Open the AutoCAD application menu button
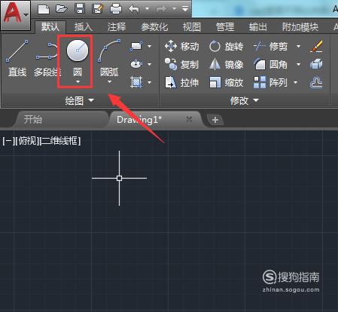This screenshot has width=338, height=312. click(x=16, y=15)
